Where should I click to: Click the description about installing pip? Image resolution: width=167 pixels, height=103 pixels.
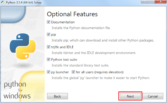tap(103, 41)
